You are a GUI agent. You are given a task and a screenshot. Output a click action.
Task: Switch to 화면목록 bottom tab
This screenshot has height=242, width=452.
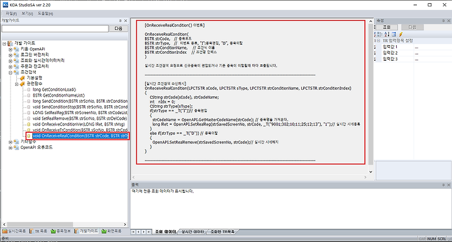(x=112, y=231)
